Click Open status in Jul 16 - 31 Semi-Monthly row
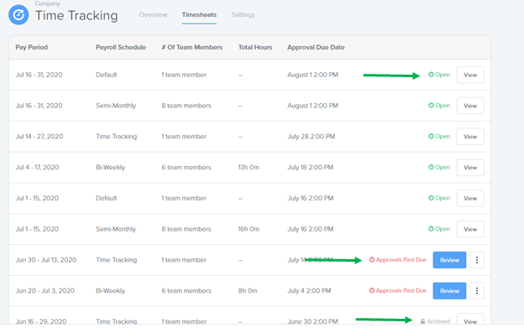 click(x=439, y=106)
